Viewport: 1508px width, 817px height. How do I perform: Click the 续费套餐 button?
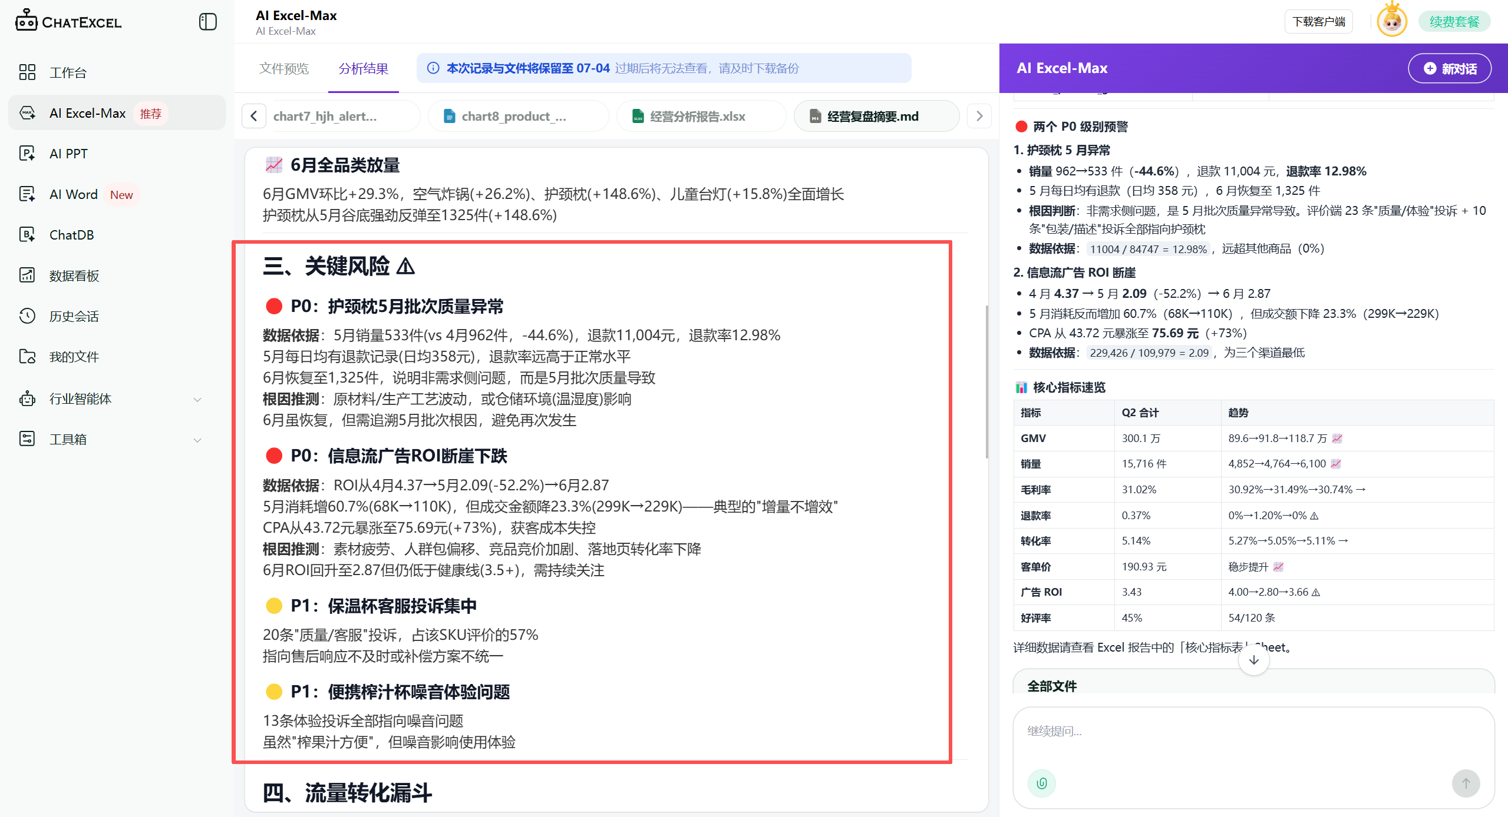point(1454,22)
